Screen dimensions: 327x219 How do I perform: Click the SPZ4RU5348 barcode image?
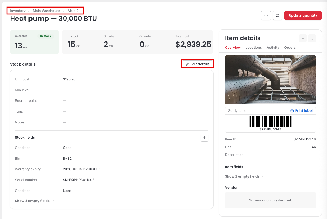(x=270, y=122)
